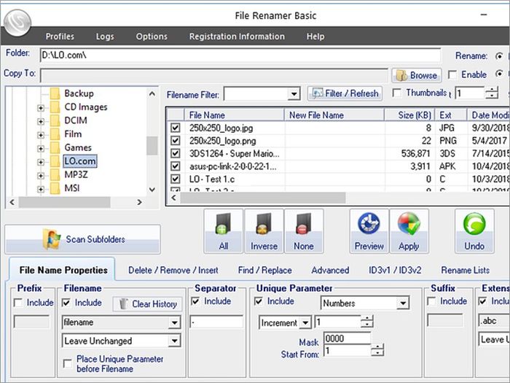Image resolution: width=510 pixels, height=383 pixels.
Task: Open the Increment dropdown
Action: [305, 322]
